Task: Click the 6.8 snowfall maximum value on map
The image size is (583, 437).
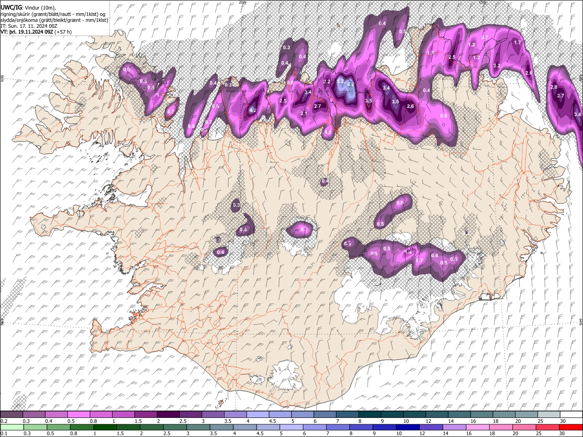Action: pyautogui.click(x=351, y=84)
